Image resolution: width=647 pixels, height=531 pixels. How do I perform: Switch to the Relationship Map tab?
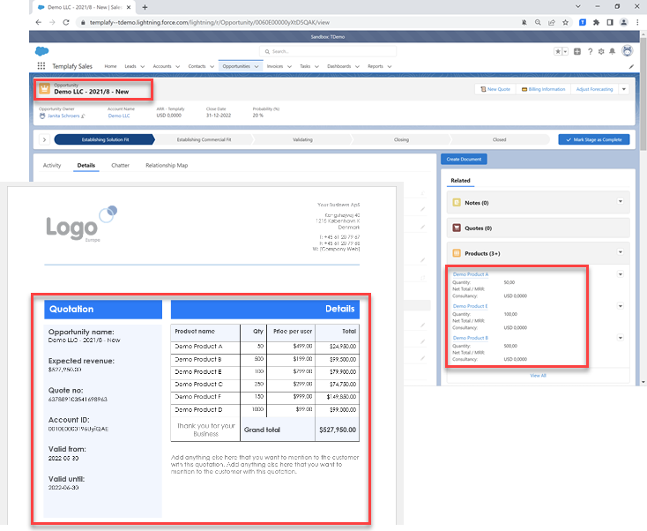(x=167, y=165)
